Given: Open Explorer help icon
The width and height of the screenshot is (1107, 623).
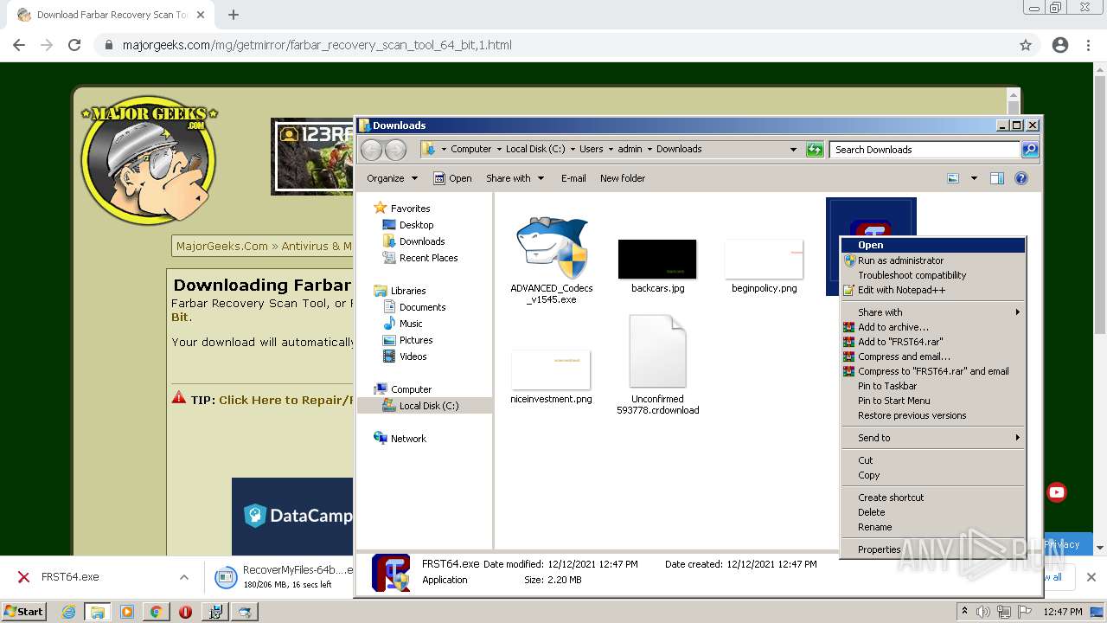Looking at the screenshot, I should [1021, 178].
